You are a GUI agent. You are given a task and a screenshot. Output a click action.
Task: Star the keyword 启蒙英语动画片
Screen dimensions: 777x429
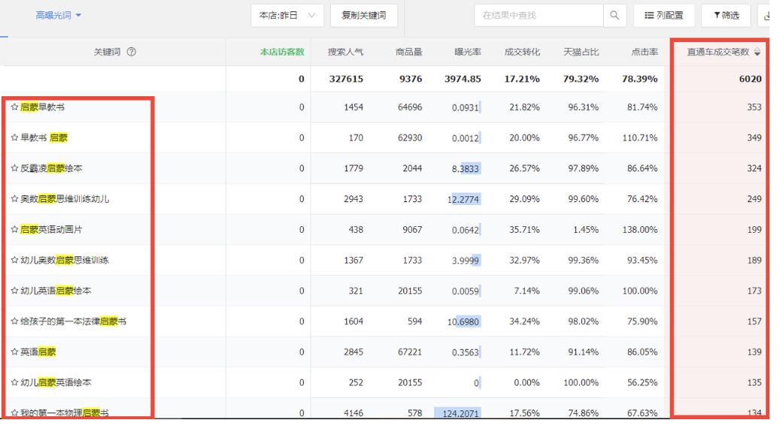point(14,230)
